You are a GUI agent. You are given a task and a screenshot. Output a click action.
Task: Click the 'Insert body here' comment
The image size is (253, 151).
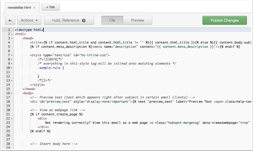coord(53,144)
